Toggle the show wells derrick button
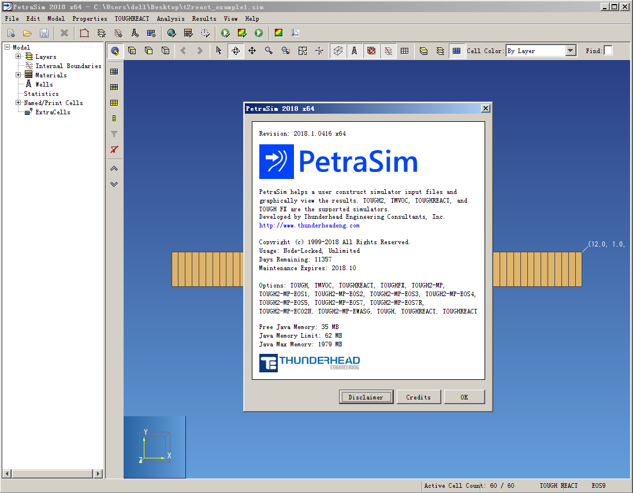The width and height of the screenshot is (633, 493). [355, 51]
